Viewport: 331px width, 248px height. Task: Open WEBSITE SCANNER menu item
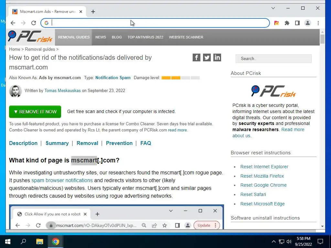(x=186, y=37)
